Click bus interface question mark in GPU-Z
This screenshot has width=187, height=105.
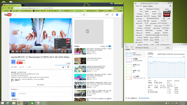pyautogui.click(x=170, y=23)
